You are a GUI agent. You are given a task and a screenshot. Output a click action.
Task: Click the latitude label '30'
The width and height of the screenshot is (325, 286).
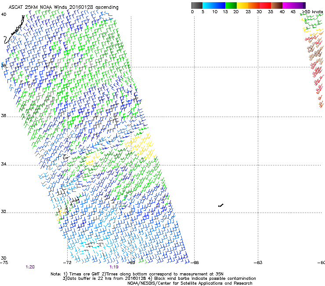[4, 258]
